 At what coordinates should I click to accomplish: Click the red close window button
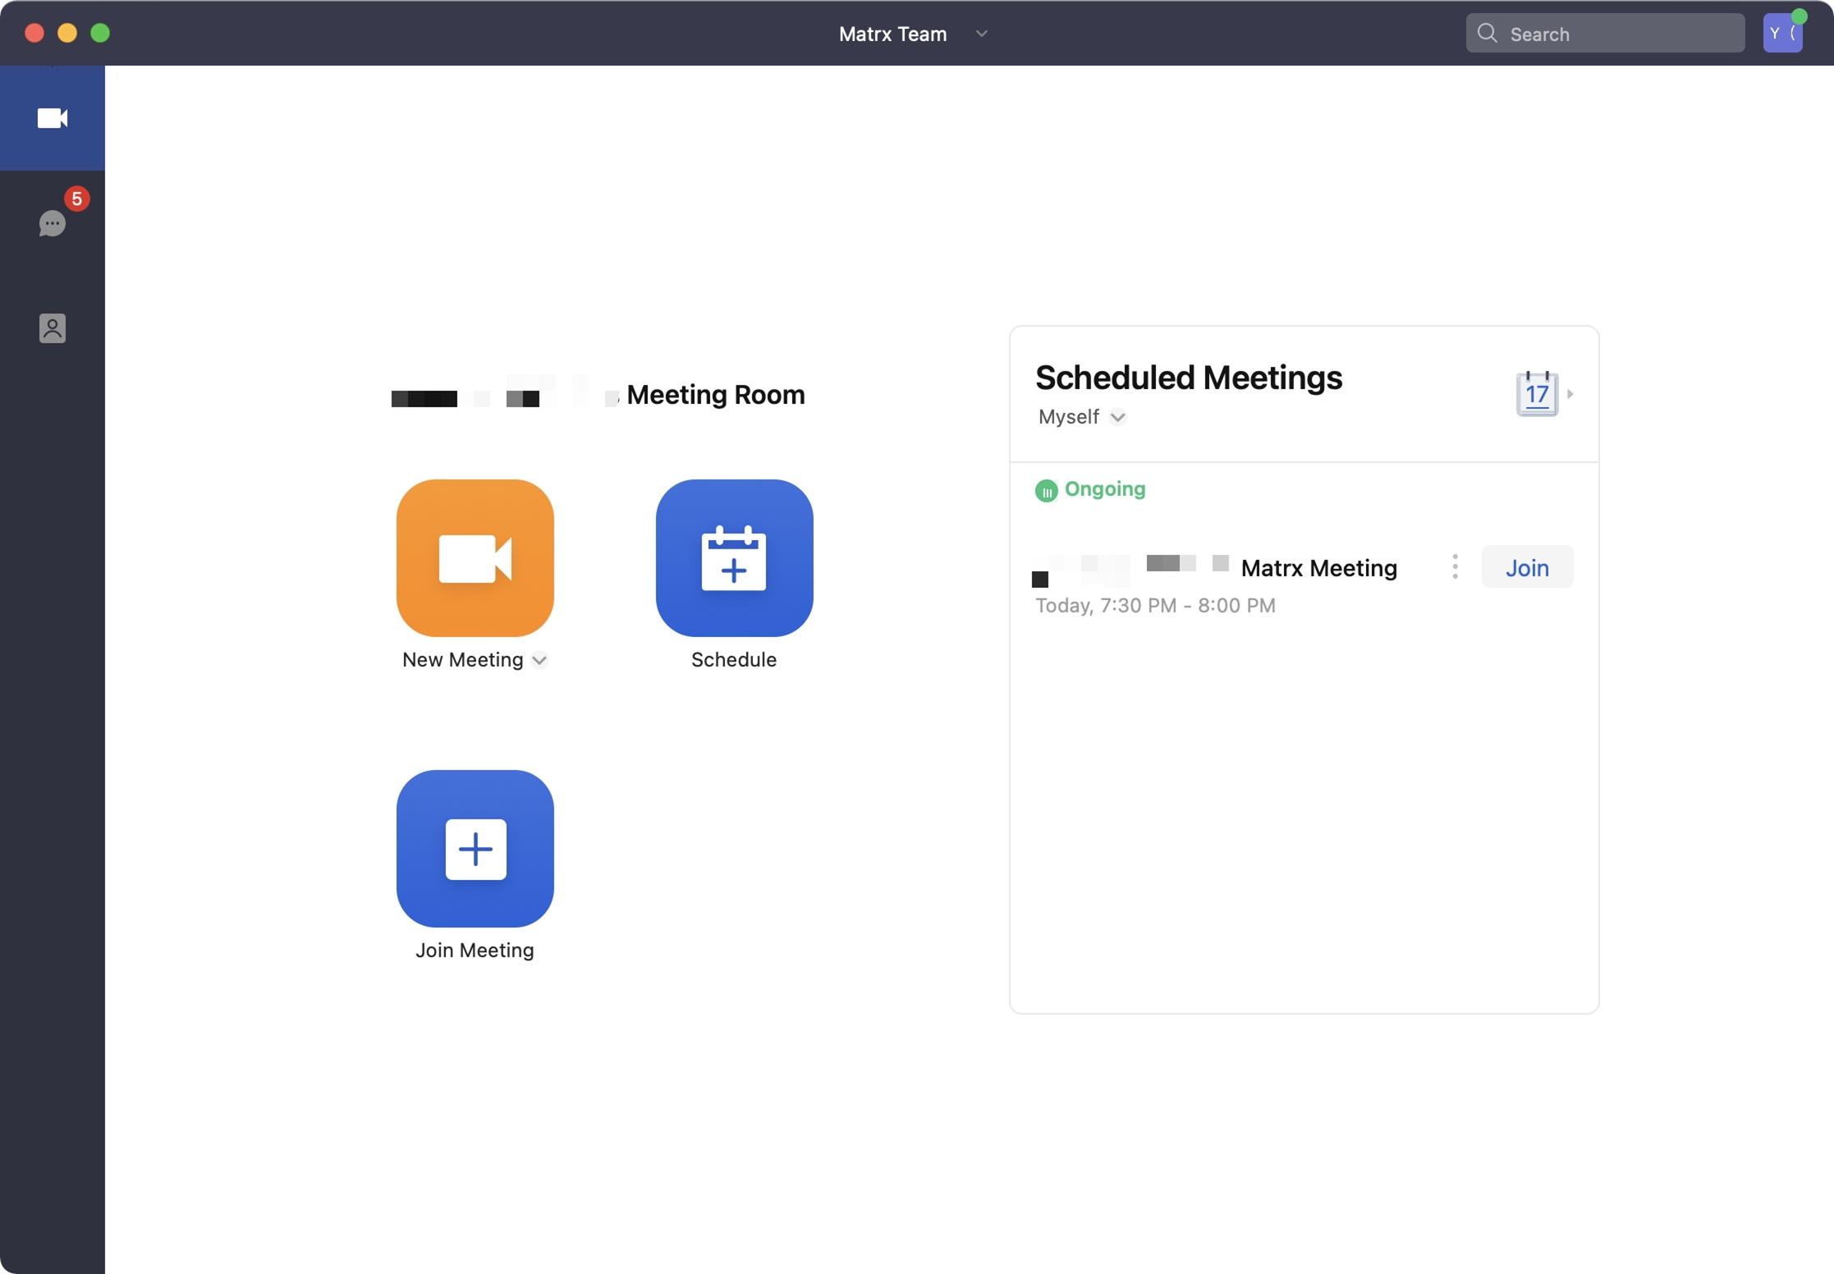point(34,33)
